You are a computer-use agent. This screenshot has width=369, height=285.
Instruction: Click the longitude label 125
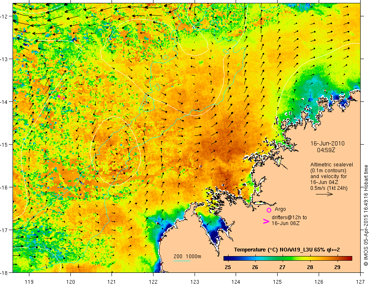click(x=278, y=282)
